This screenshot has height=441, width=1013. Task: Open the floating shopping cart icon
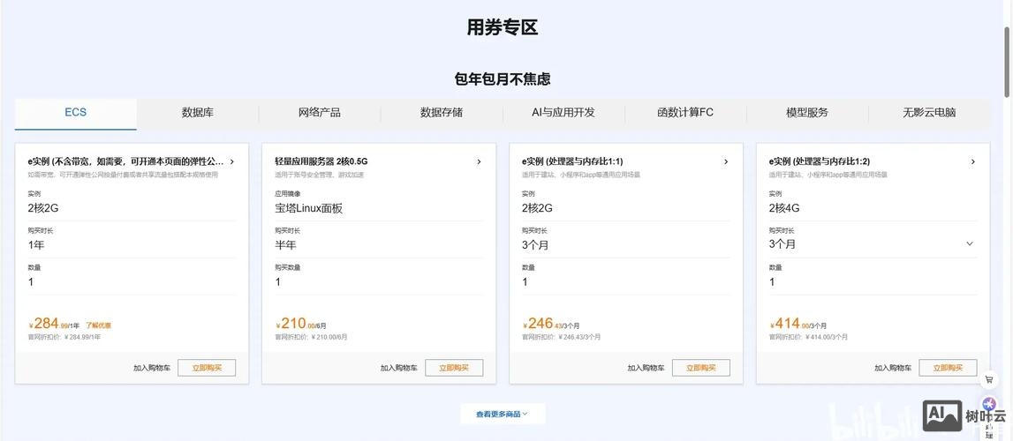[x=989, y=380]
